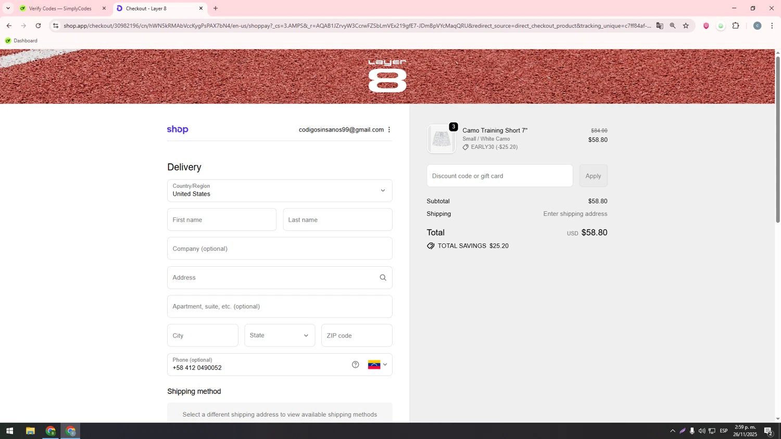Click the EARLY30 (-$25.20) discount label
The height and width of the screenshot is (439, 781).
click(494, 147)
